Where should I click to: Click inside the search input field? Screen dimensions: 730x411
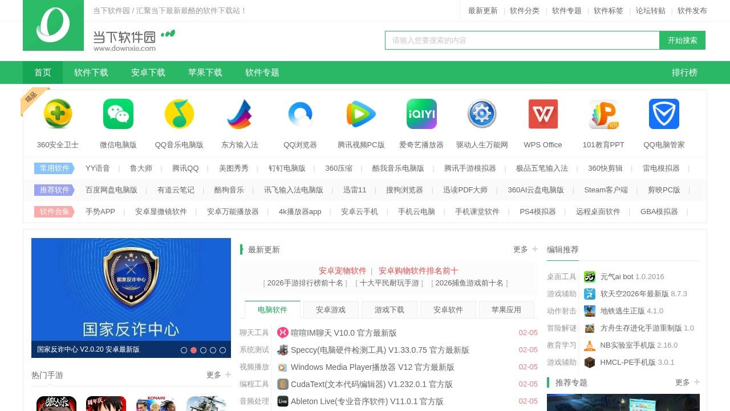pyautogui.click(x=522, y=40)
